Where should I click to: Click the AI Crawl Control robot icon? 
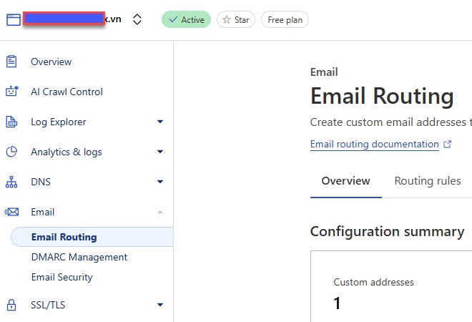[11, 92]
